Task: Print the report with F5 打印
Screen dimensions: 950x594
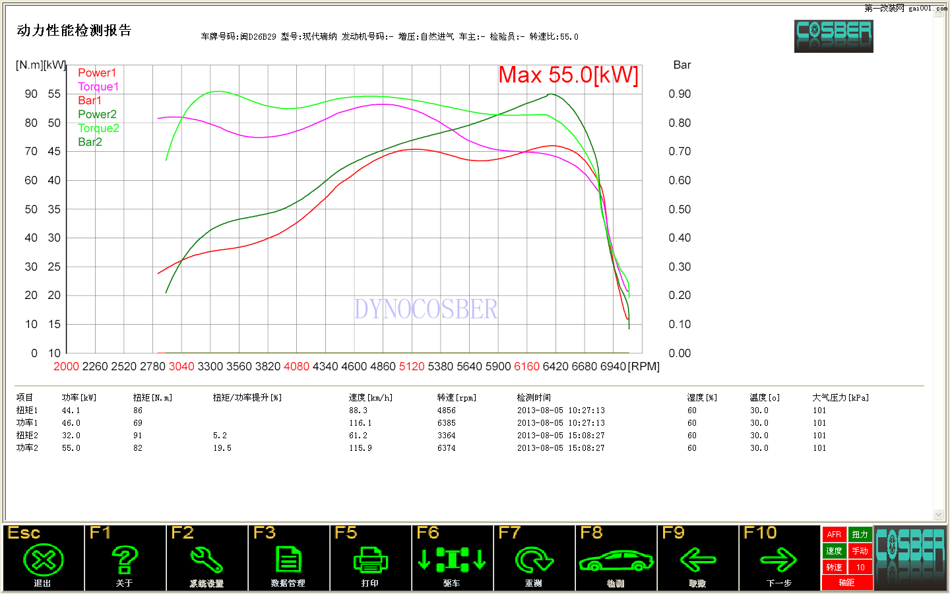Action: pos(370,558)
